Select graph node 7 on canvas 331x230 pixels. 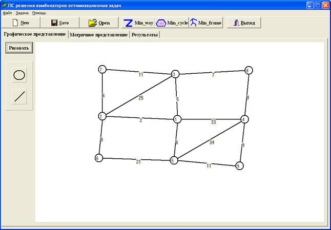point(102,70)
